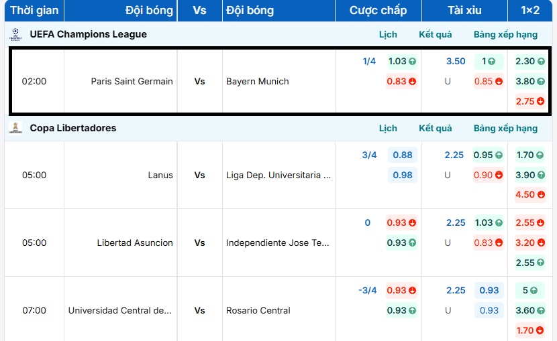
Task: Click the Thời gian column header
Action: click(x=34, y=10)
